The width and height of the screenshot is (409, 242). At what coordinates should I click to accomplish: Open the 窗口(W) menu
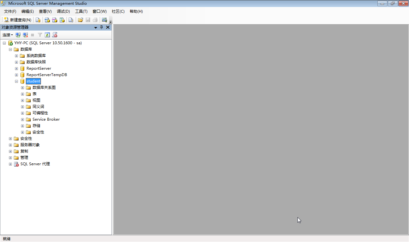click(x=99, y=11)
